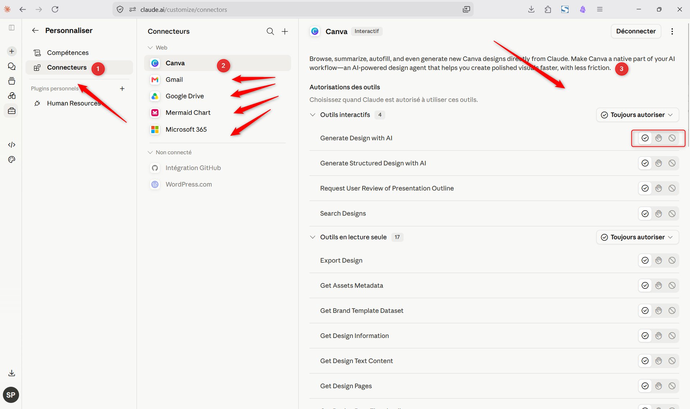Collapse the Outils interactifs section

pyautogui.click(x=313, y=115)
